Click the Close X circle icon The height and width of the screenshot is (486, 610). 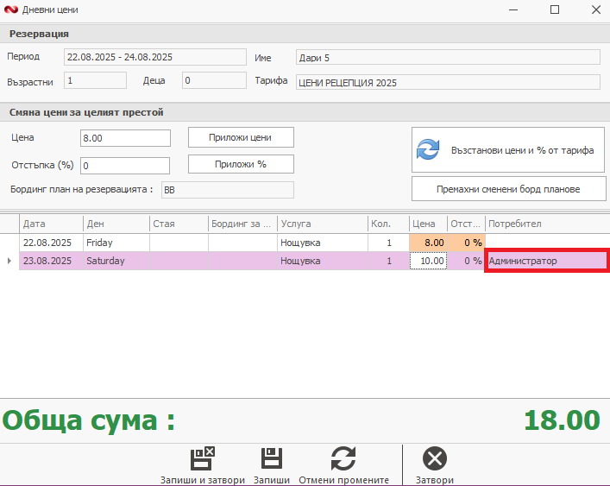tap(435, 458)
